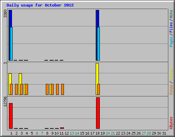Click day label 19 on the x-axis
This screenshot has width=175, height=137.
click(103, 133)
